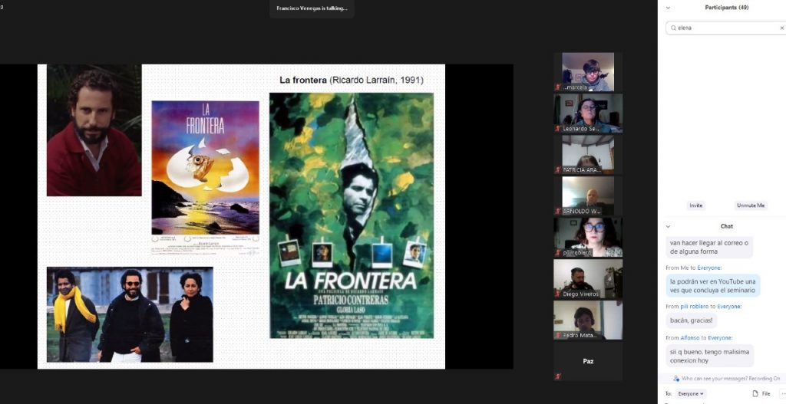
Task: Click the 'Chat' panel title
Action: coord(727,226)
